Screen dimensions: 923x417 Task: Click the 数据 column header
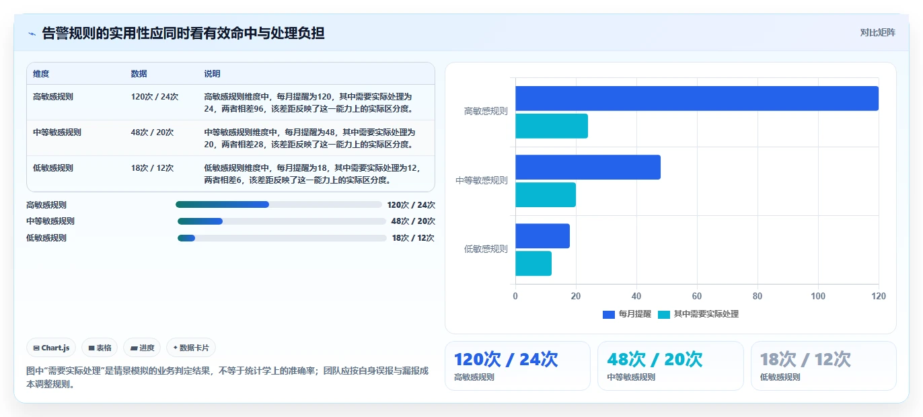click(139, 74)
